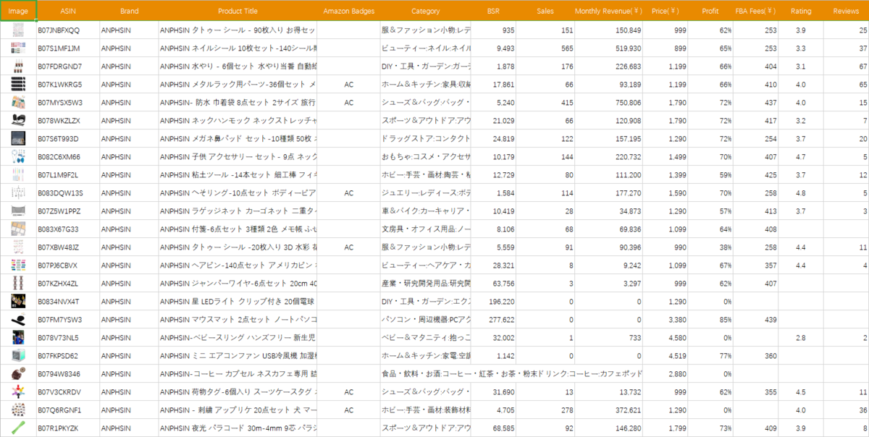Open product thumbnail for B07XBW48JZ
Viewport: 869px width, 437px height.
pos(18,247)
